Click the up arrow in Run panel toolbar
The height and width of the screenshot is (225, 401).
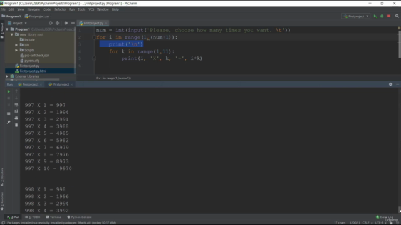tap(16, 91)
